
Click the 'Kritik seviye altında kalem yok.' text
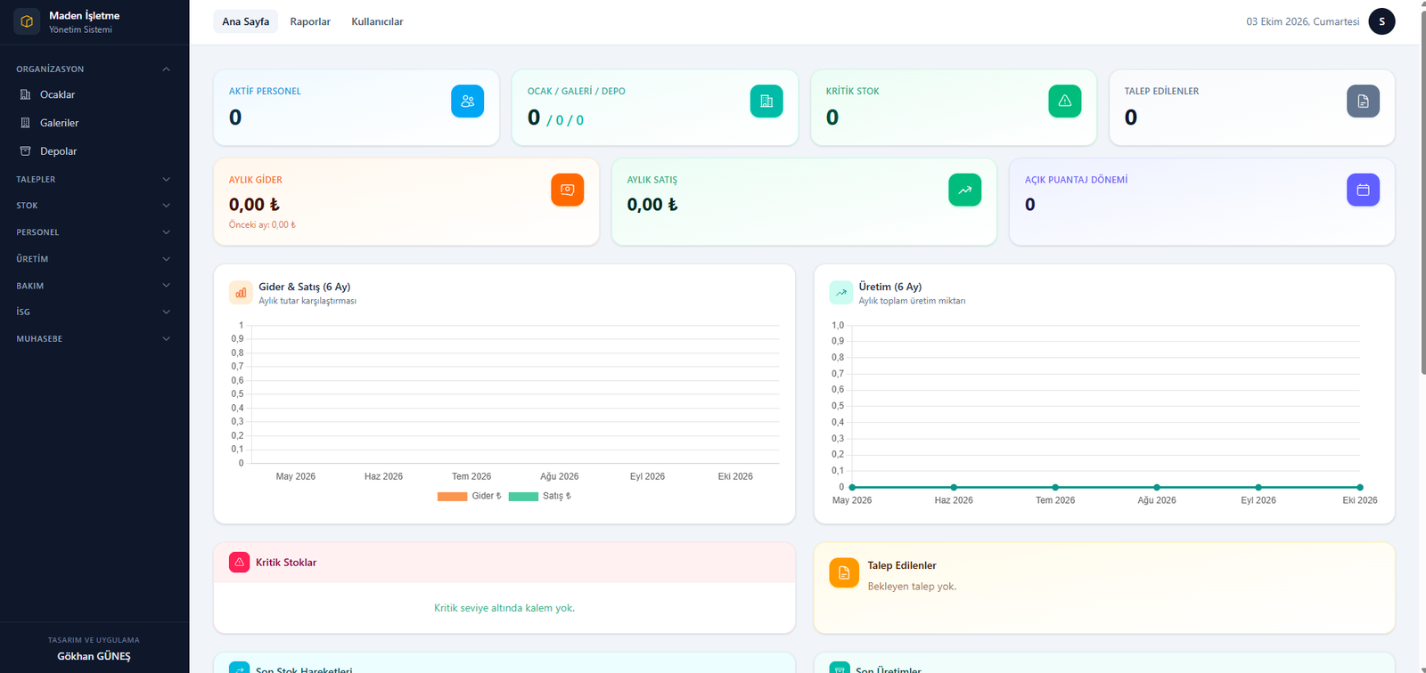tap(504, 608)
